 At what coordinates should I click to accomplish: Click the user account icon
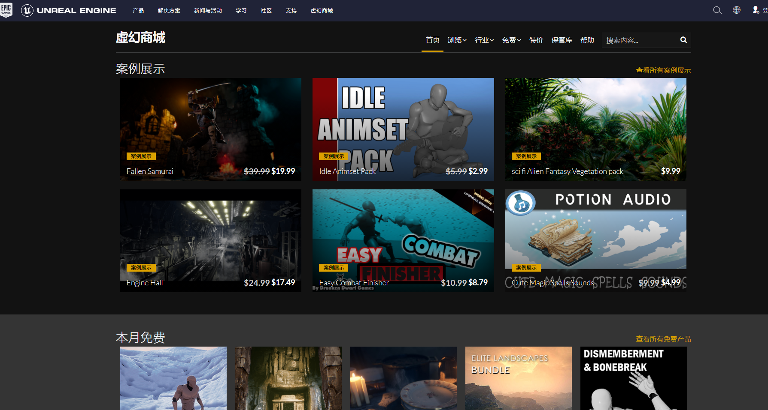[756, 10]
